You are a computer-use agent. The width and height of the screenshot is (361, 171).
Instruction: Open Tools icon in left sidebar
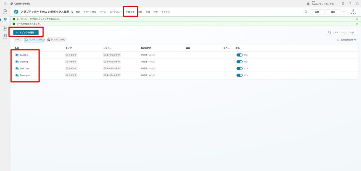tap(5, 36)
